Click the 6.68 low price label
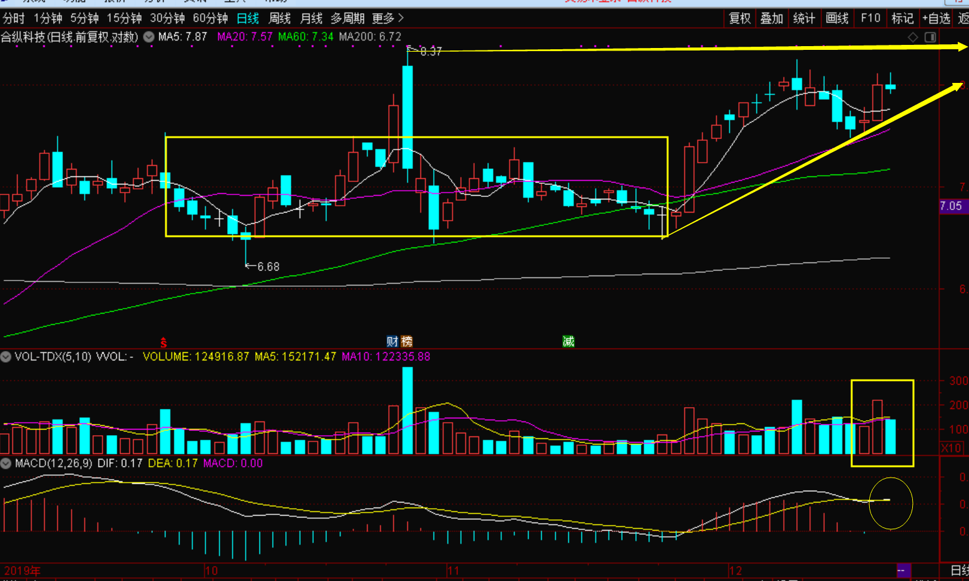The width and height of the screenshot is (969, 581). pyautogui.click(x=268, y=267)
